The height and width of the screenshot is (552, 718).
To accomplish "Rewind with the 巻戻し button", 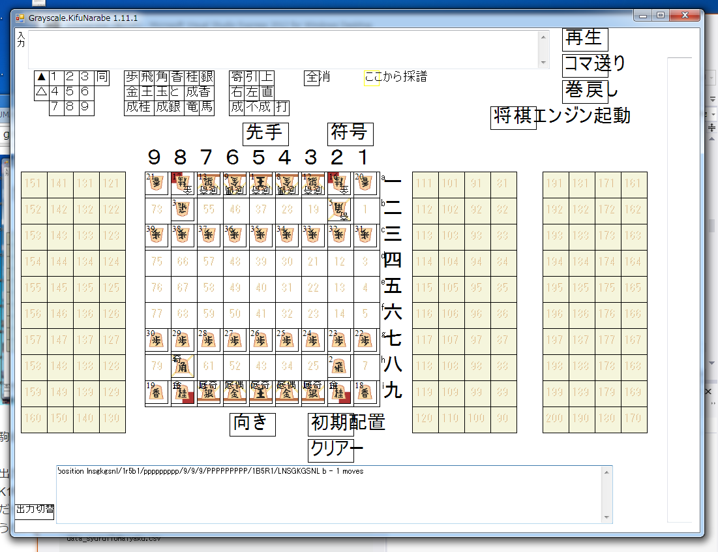I will [591, 91].
